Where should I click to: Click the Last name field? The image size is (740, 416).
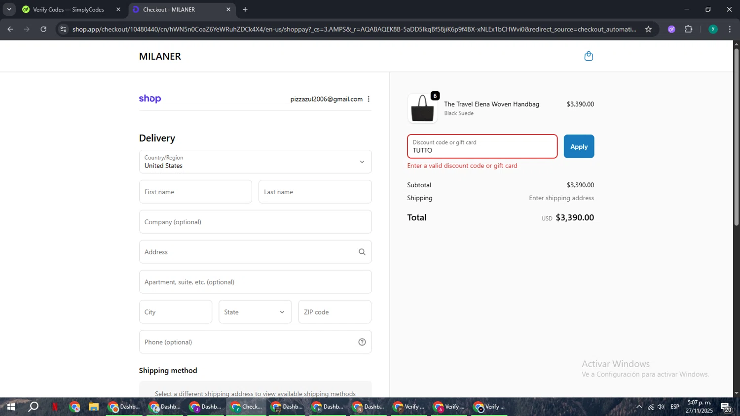click(x=315, y=192)
